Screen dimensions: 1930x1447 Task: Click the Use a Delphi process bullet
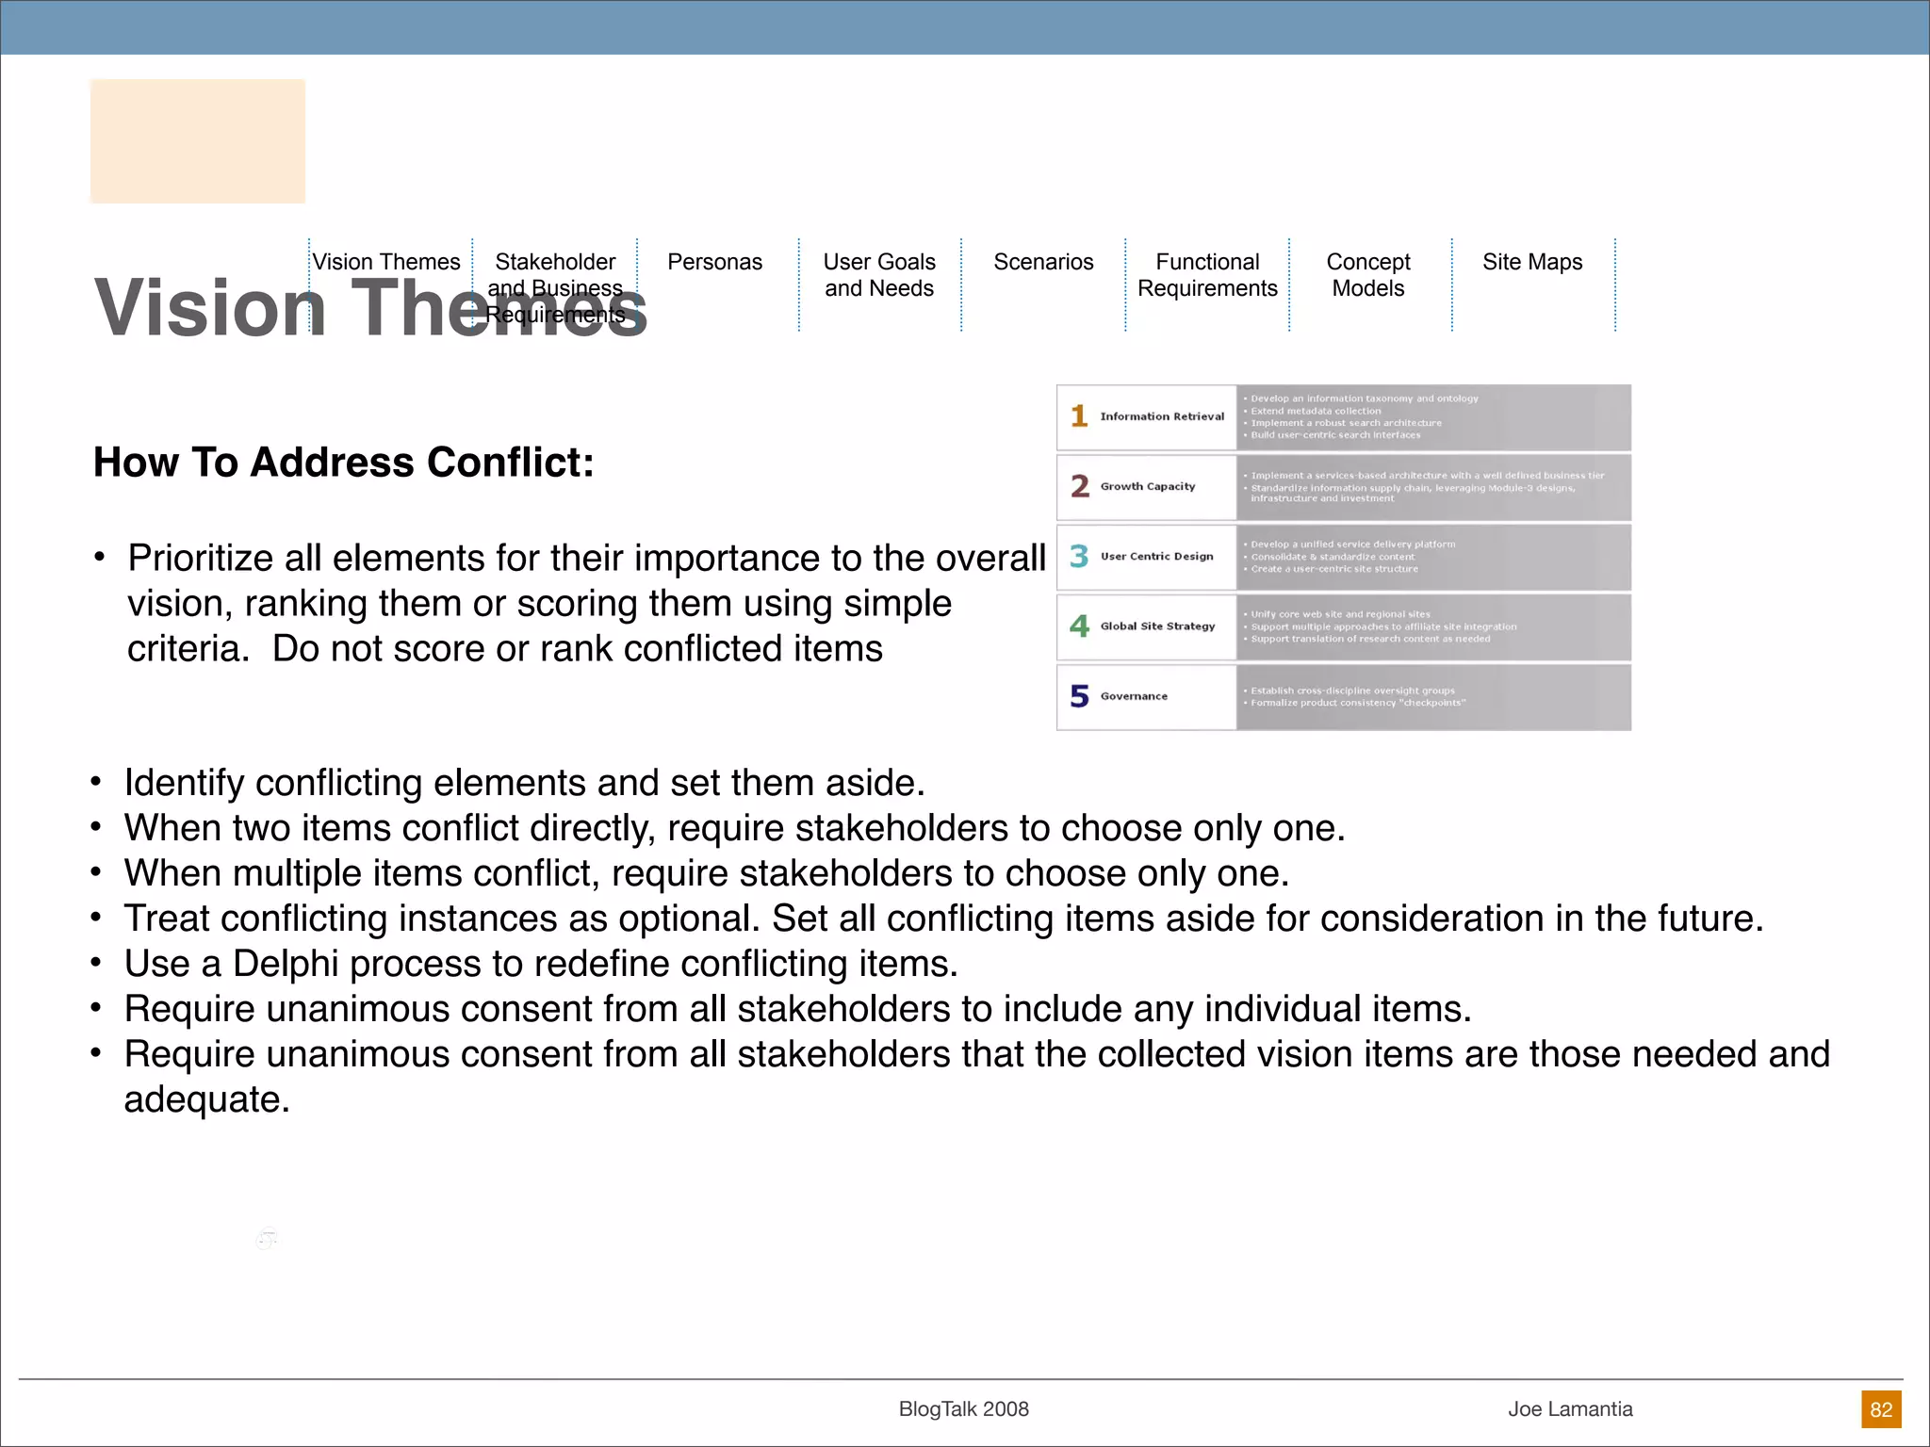click(x=541, y=964)
